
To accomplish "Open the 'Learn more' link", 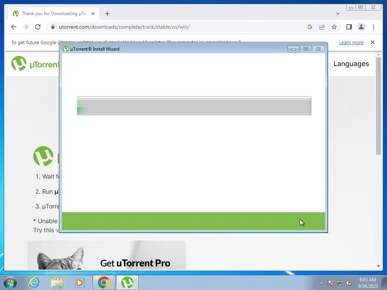I will 351,42.
